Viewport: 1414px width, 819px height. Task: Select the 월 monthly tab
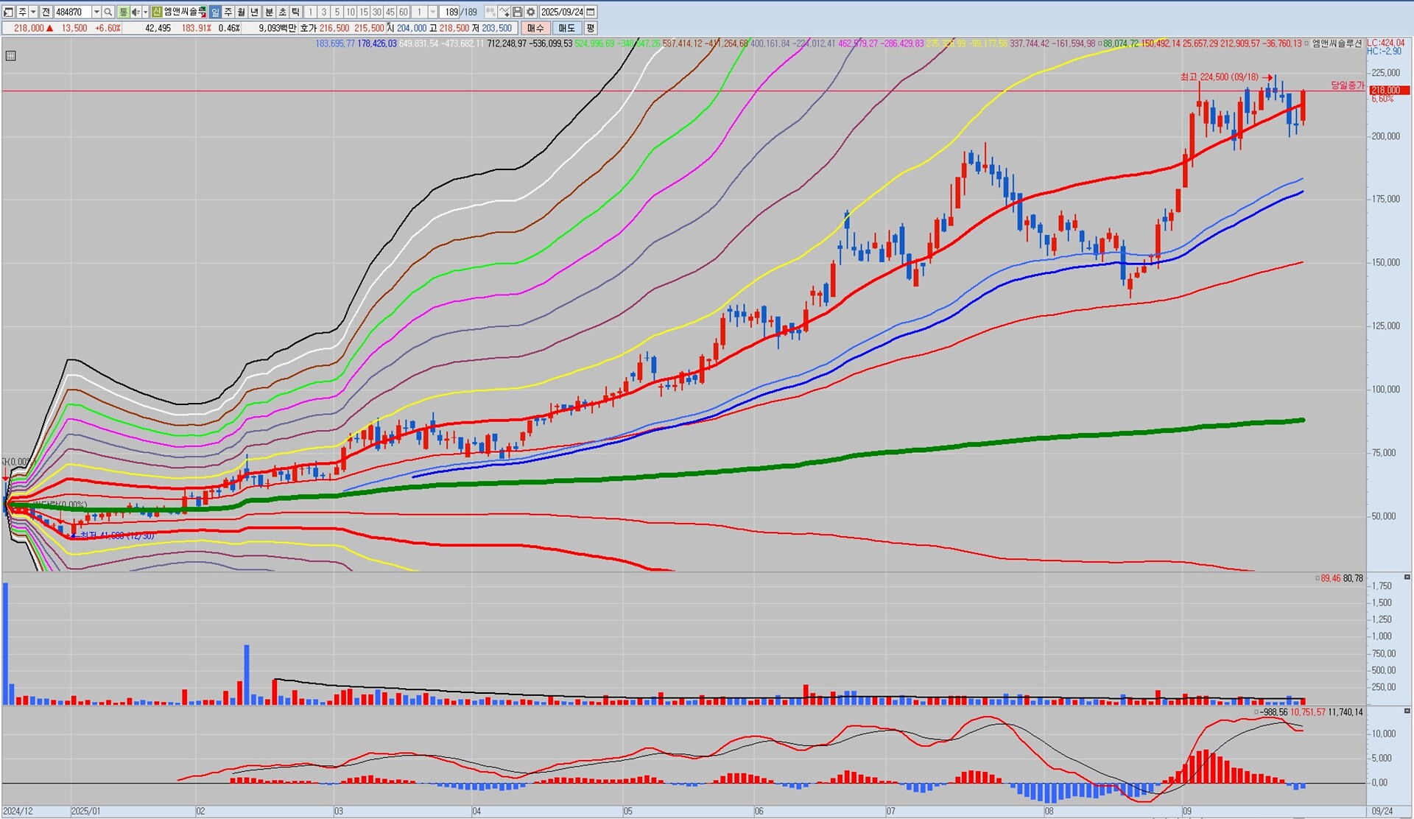241,12
